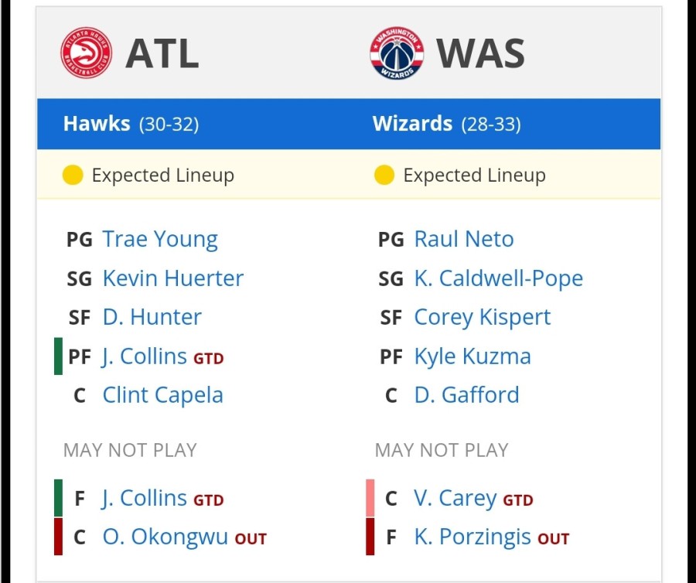
Task: Click the yellow Expected Lineup dot for Hawks
Action: point(73,175)
